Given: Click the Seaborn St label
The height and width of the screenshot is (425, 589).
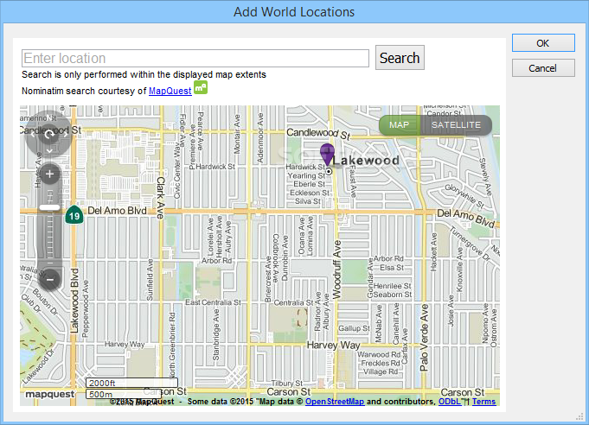Looking at the screenshot, I should tap(393, 295).
